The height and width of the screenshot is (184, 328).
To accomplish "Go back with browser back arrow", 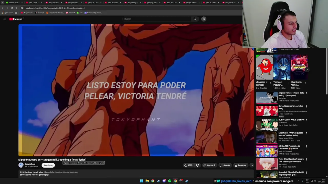I will 3,8.
